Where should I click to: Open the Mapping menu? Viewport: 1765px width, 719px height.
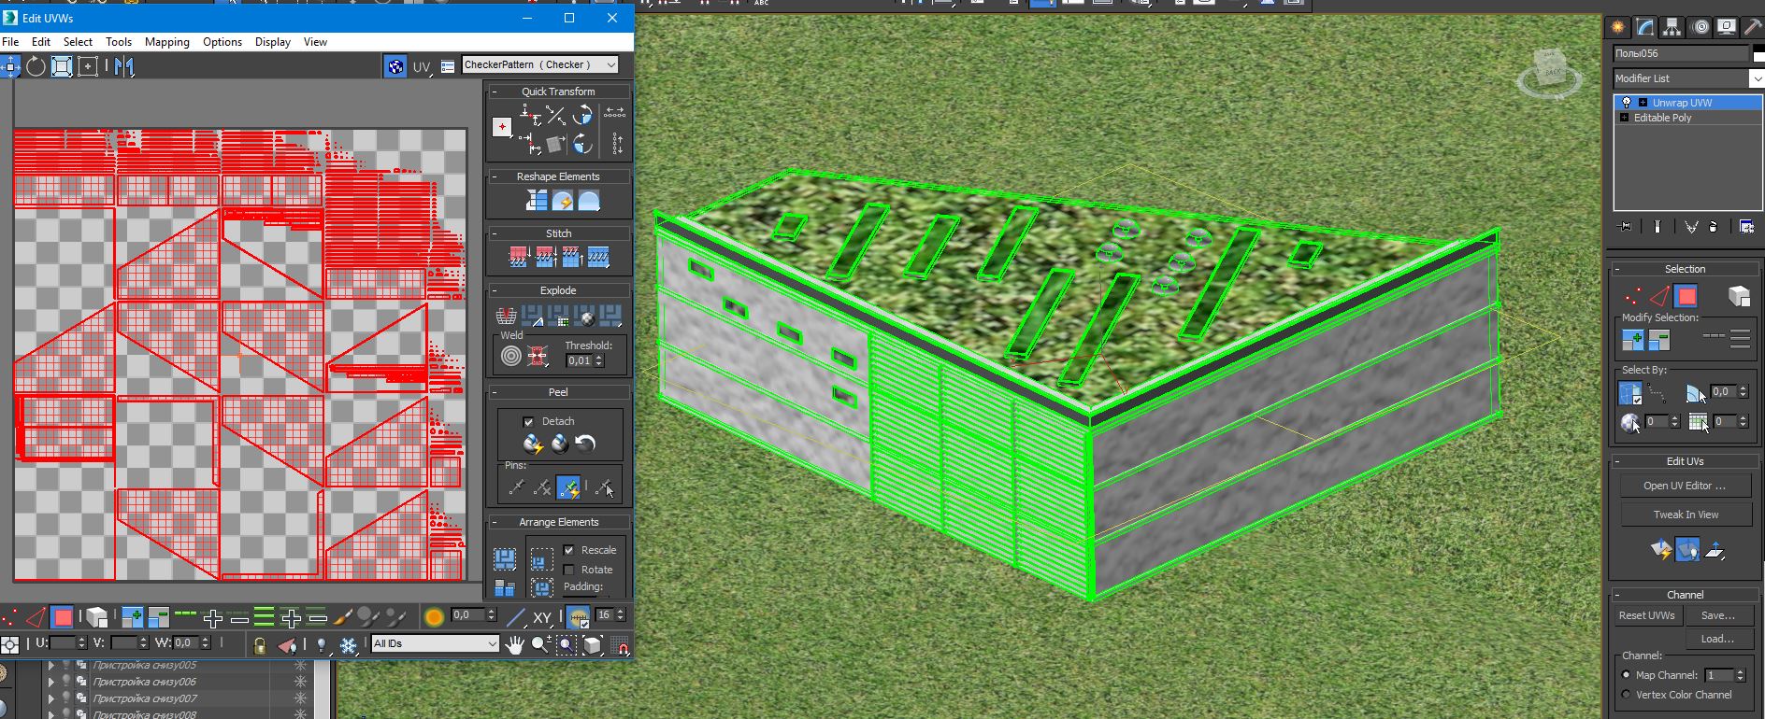[167, 42]
